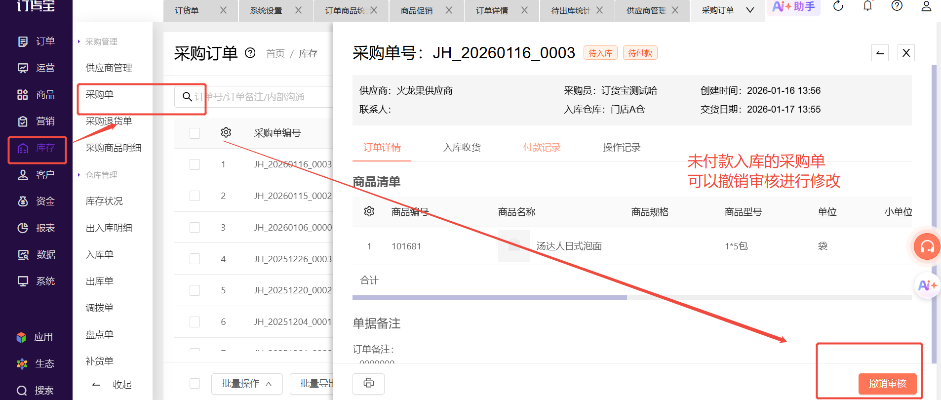Click the AI 助手 button
941x400 pixels.
[x=793, y=7]
